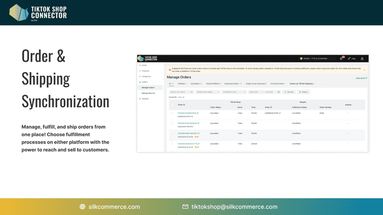Open Help in the dashboard top bar
Viewport: 383px width, 215px height.
(x=352, y=59)
